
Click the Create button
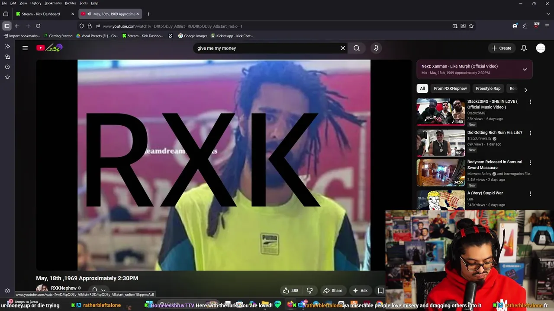(502, 48)
